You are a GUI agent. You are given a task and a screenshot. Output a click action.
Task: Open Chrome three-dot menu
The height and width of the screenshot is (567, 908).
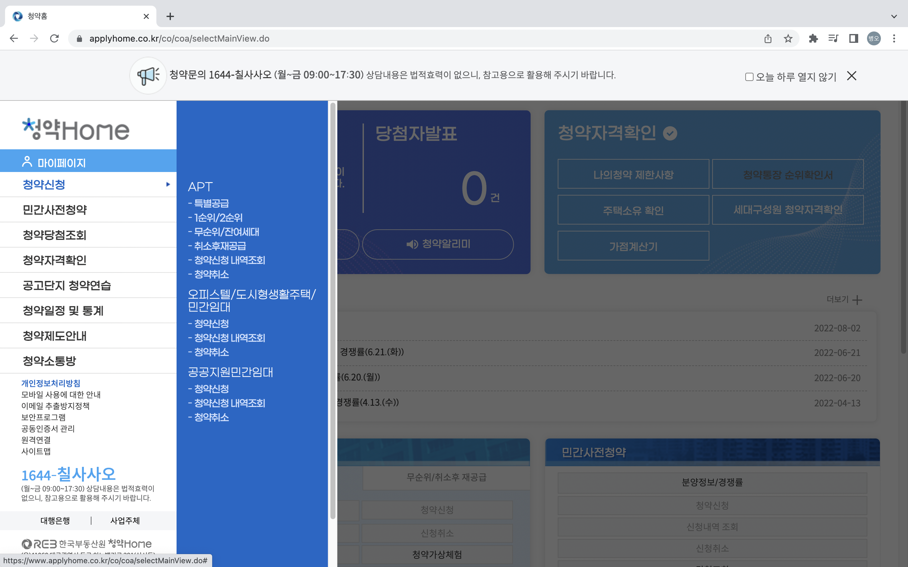(x=894, y=39)
